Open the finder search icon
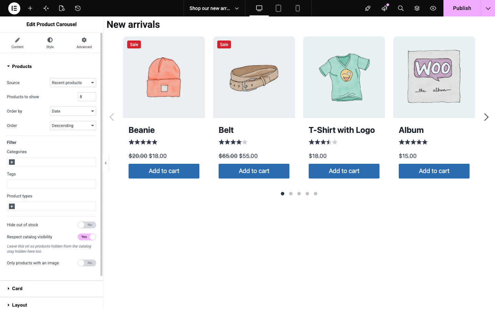The image size is (495, 309). point(401,8)
